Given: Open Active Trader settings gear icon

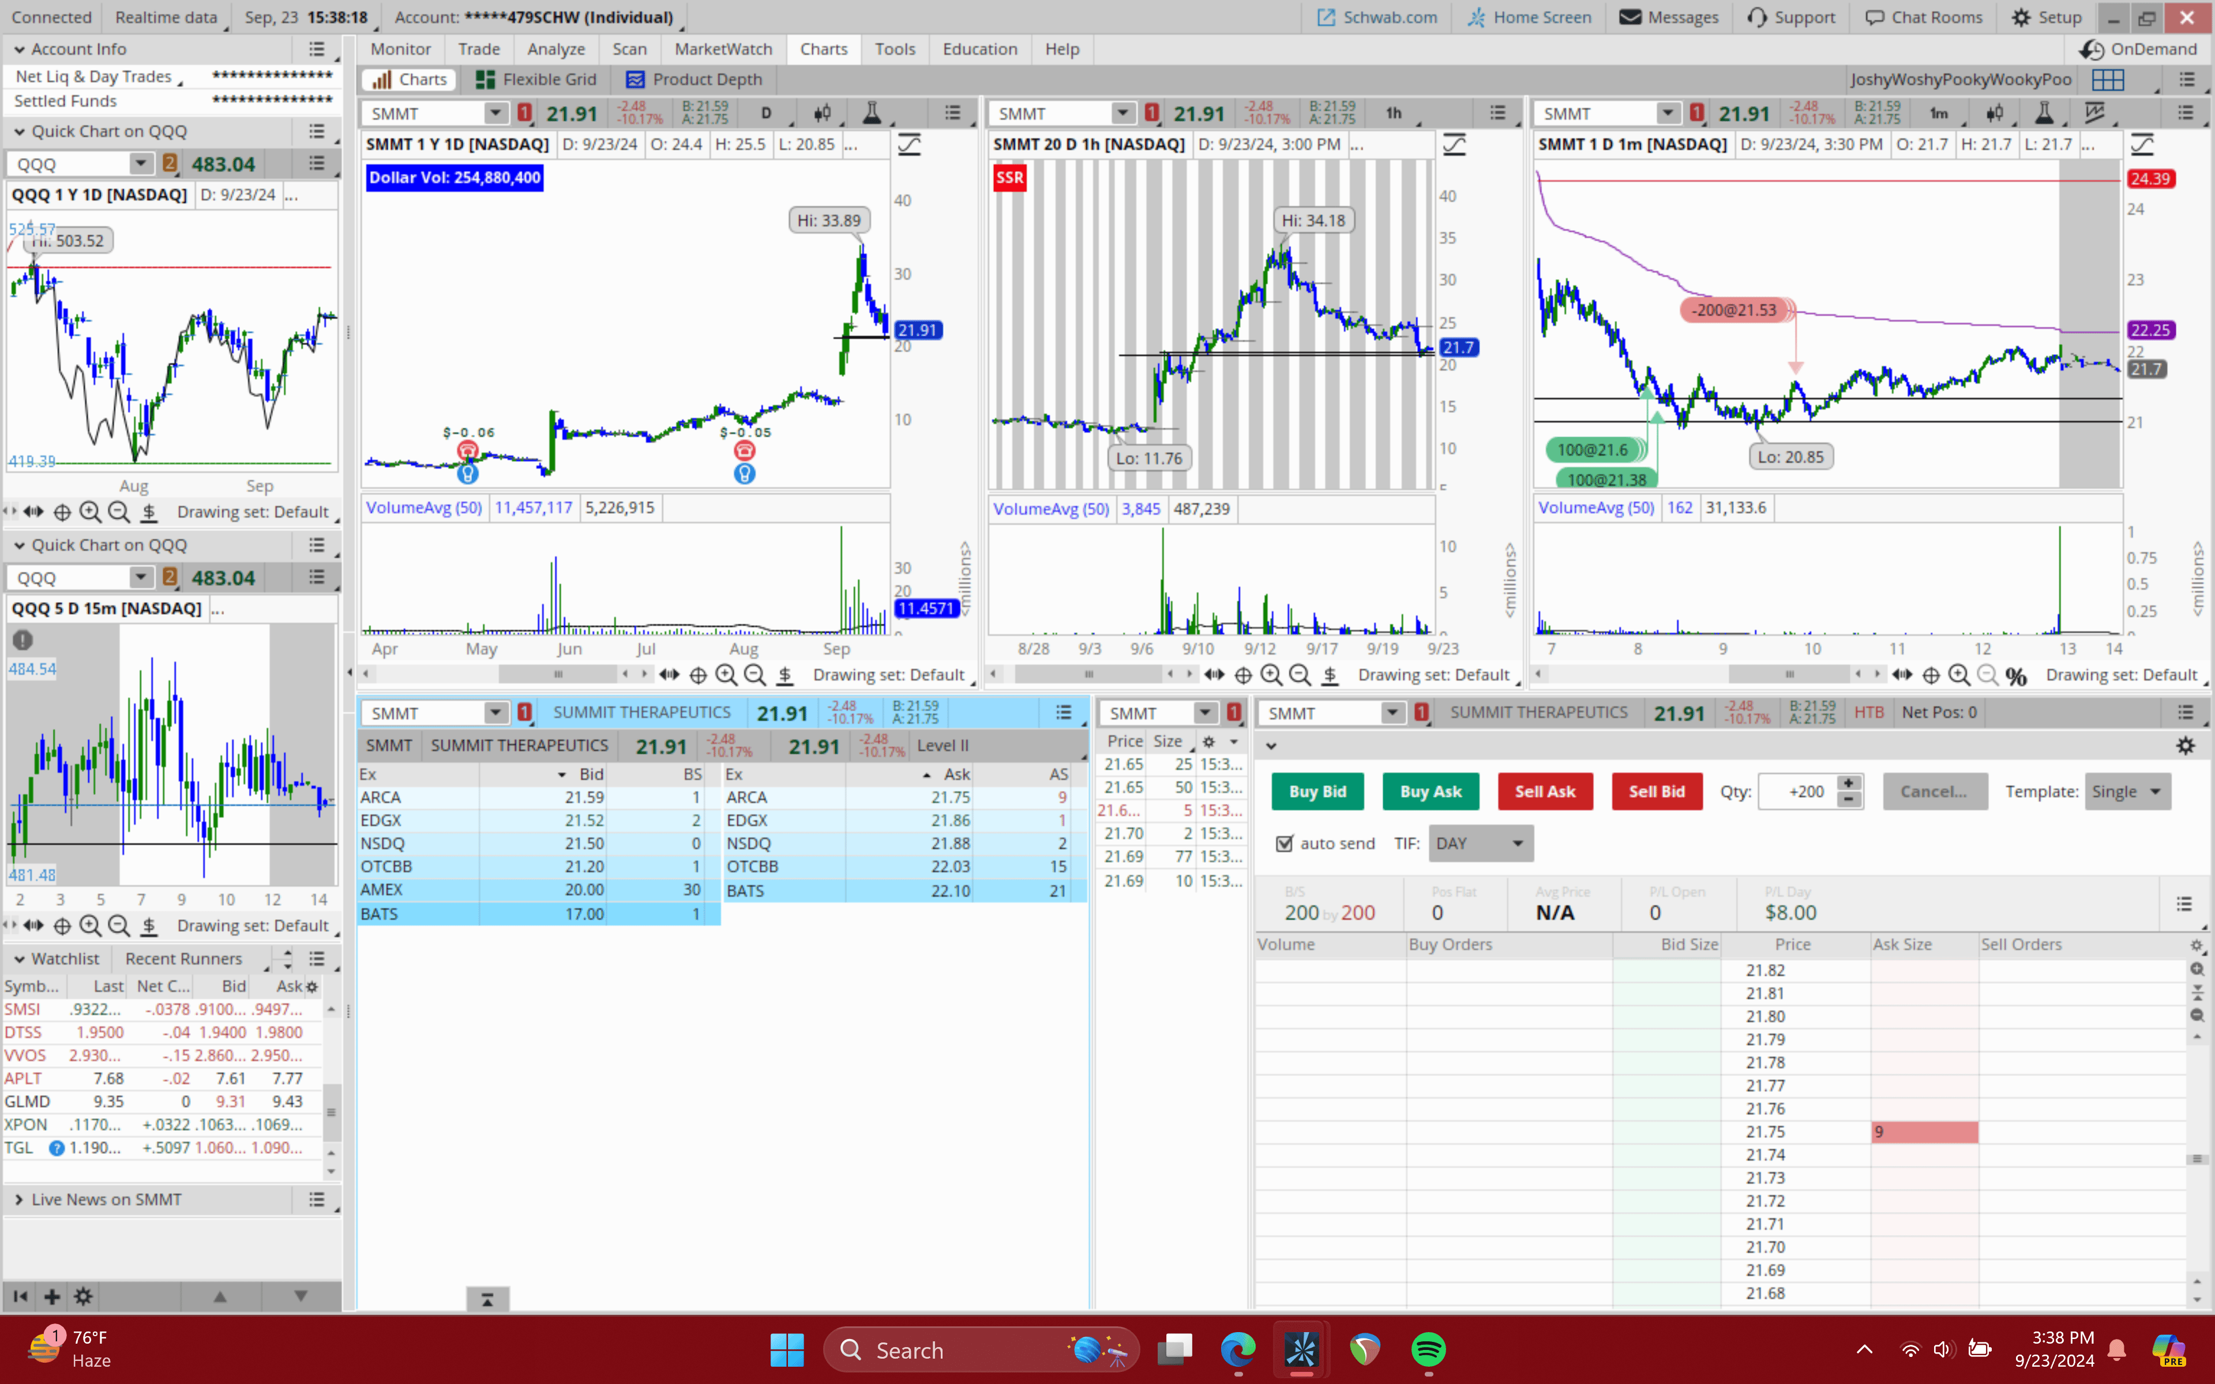Looking at the screenshot, I should [x=2185, y=746].
